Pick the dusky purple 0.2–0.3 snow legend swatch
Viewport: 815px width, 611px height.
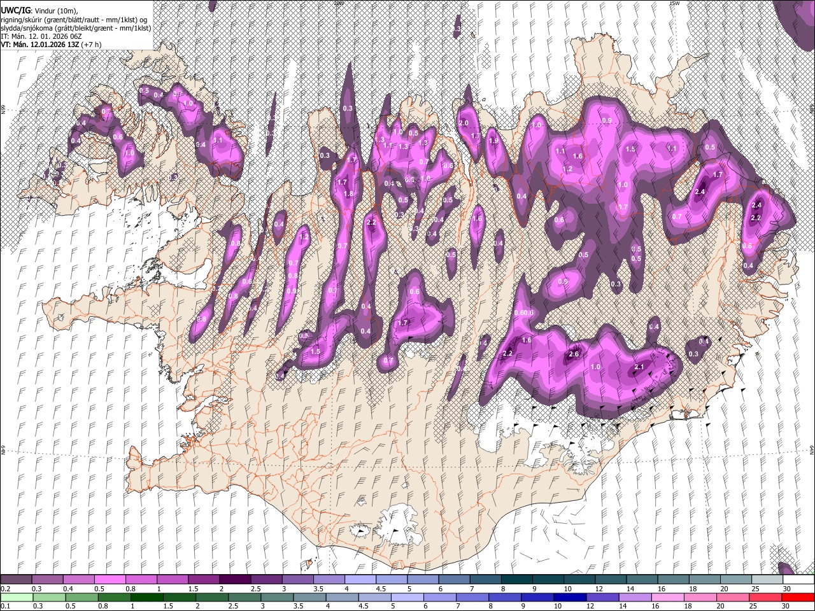pyautogui.click(x=17, y=580)
